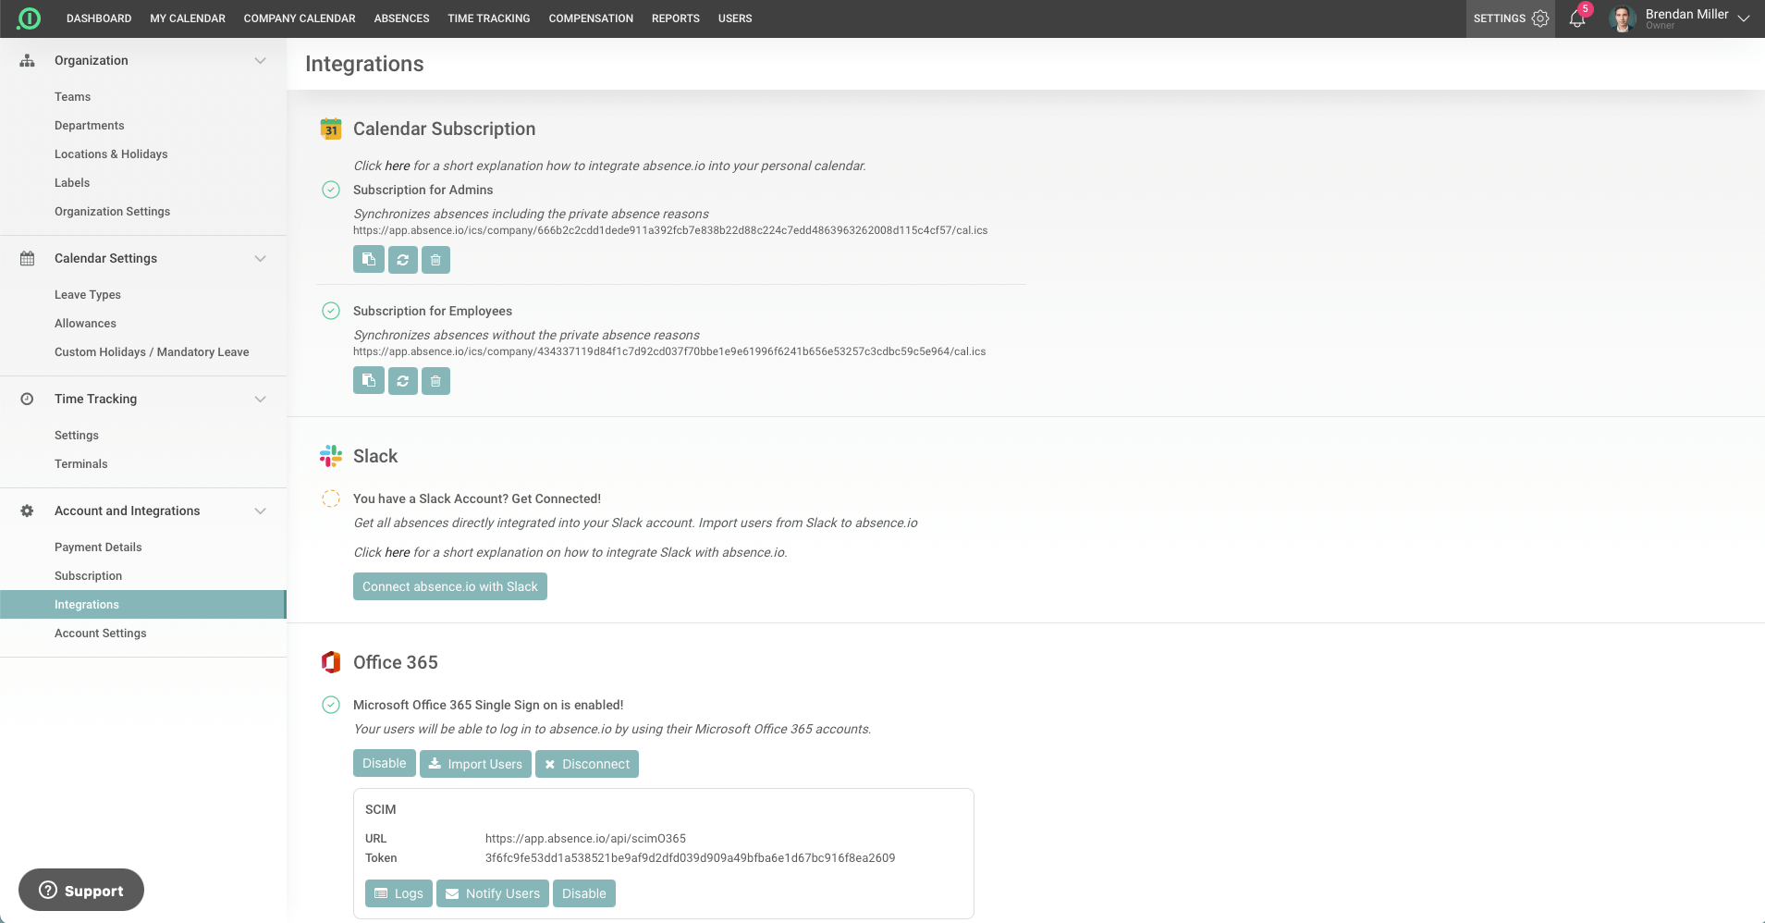Collapse the Calendar Settings section
Viewport: 1765px width, 923px height.
pyautogui.click(x=260, y=259)
